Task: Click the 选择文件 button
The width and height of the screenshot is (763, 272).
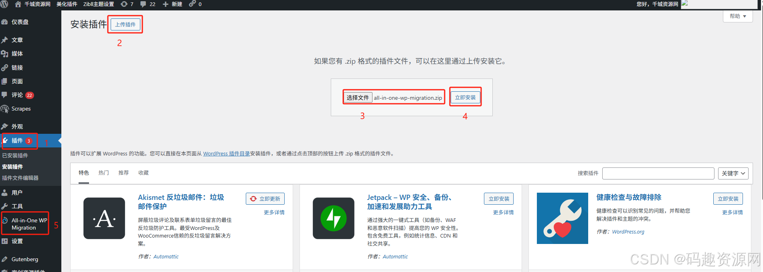Action: (358, 98)
